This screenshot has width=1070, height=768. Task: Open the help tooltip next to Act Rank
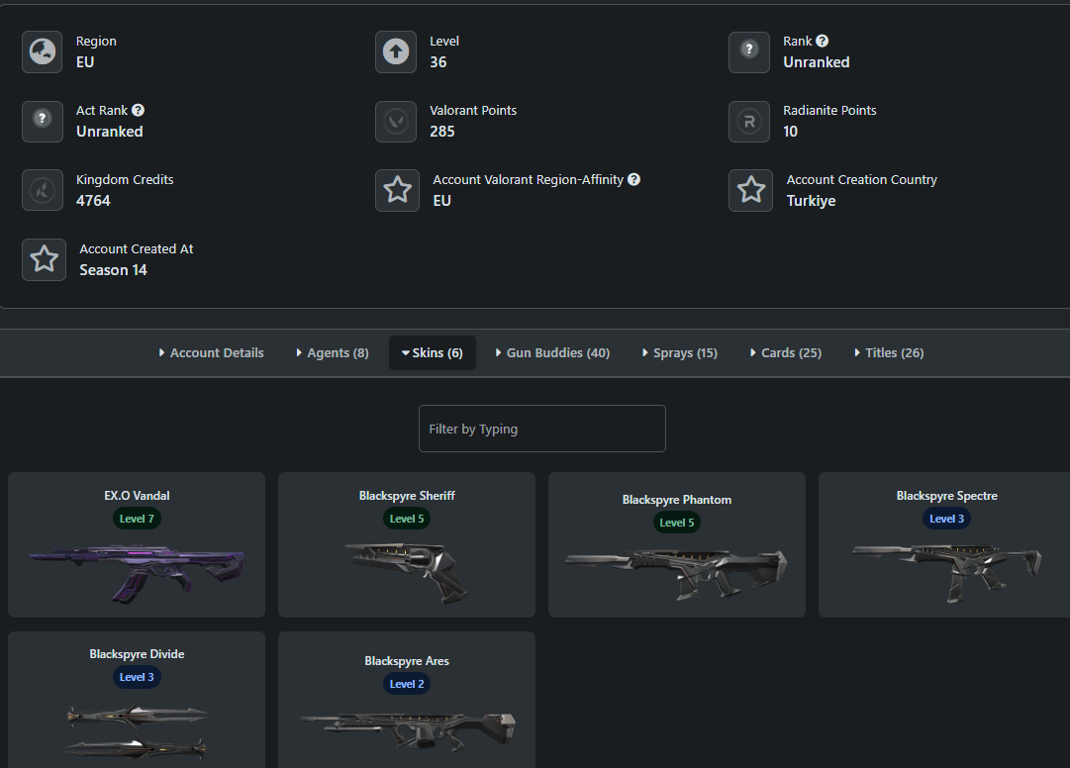tap(138, 110)
